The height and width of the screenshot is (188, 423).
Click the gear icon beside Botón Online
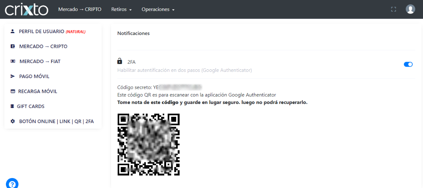[x=13, y=122]
